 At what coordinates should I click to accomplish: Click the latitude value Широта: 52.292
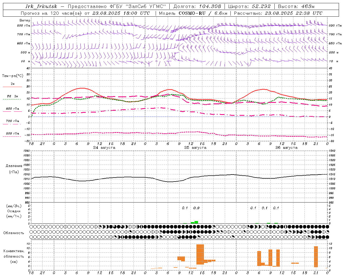[x=249, y=6]
